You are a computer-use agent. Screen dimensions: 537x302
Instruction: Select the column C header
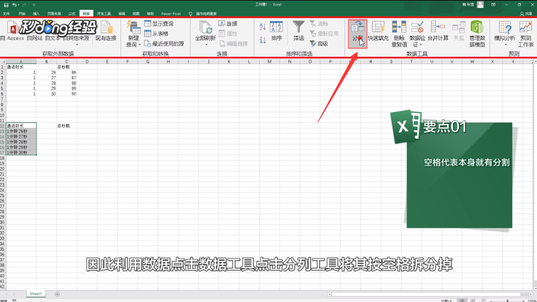coord(66,62)
